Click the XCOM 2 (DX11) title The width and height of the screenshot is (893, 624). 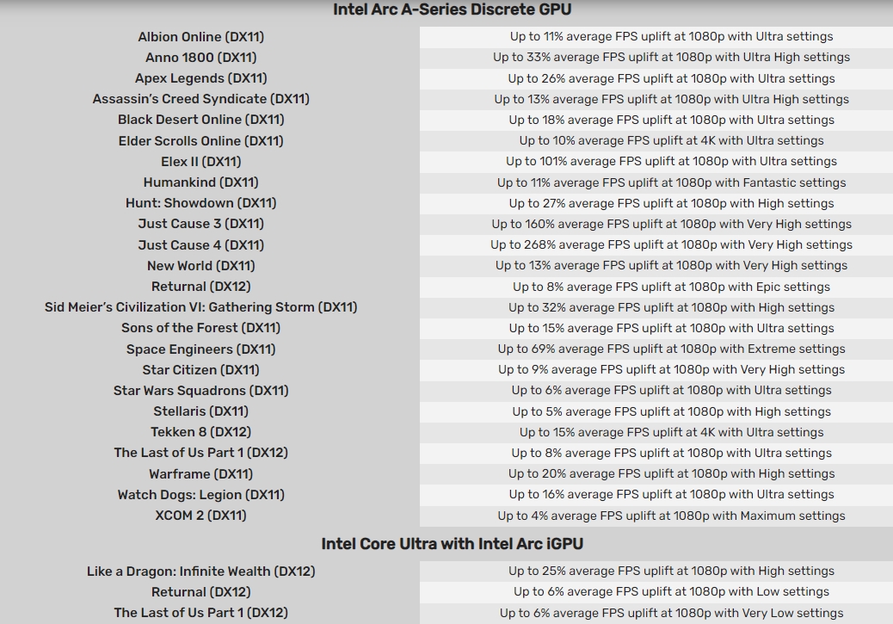(x=201, y=516)
